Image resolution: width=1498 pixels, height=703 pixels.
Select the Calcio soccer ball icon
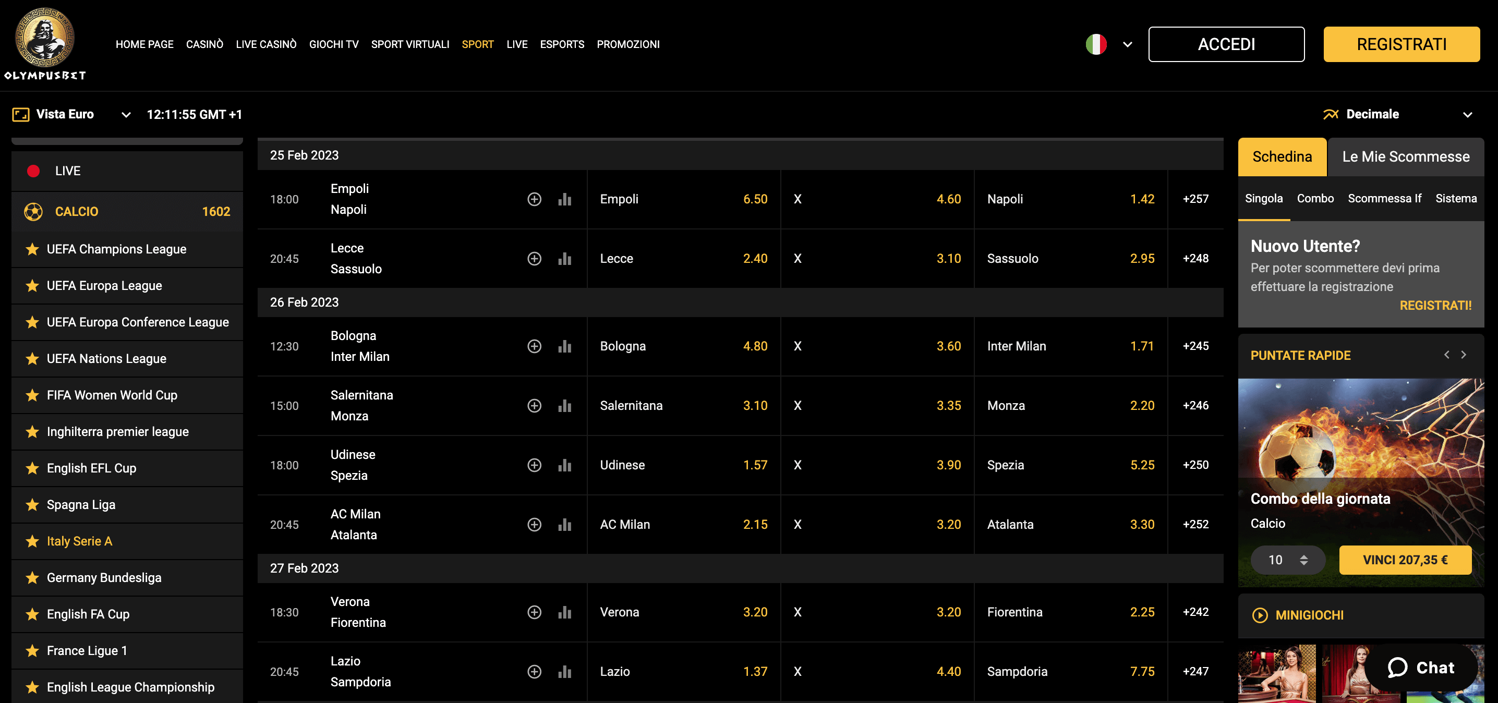[33, 211]
